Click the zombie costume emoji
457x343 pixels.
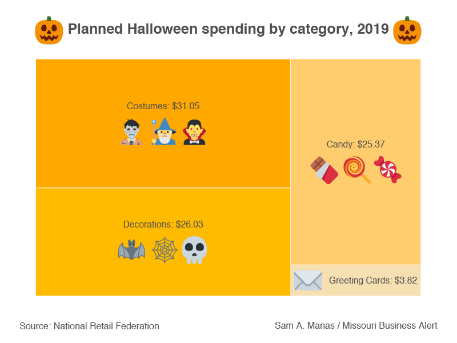coord(132,132)
